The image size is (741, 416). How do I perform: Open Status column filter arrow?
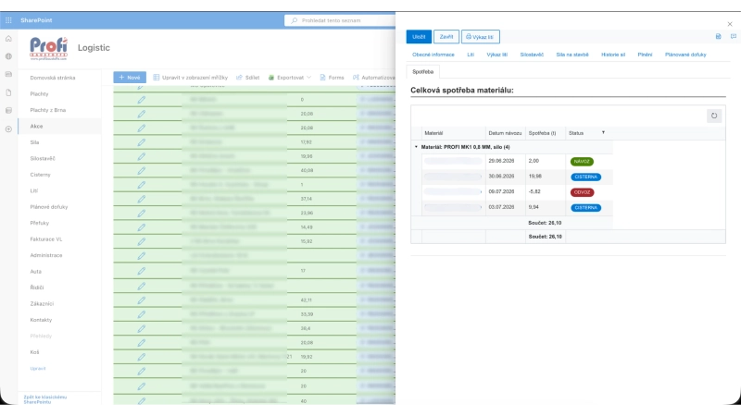603,132
